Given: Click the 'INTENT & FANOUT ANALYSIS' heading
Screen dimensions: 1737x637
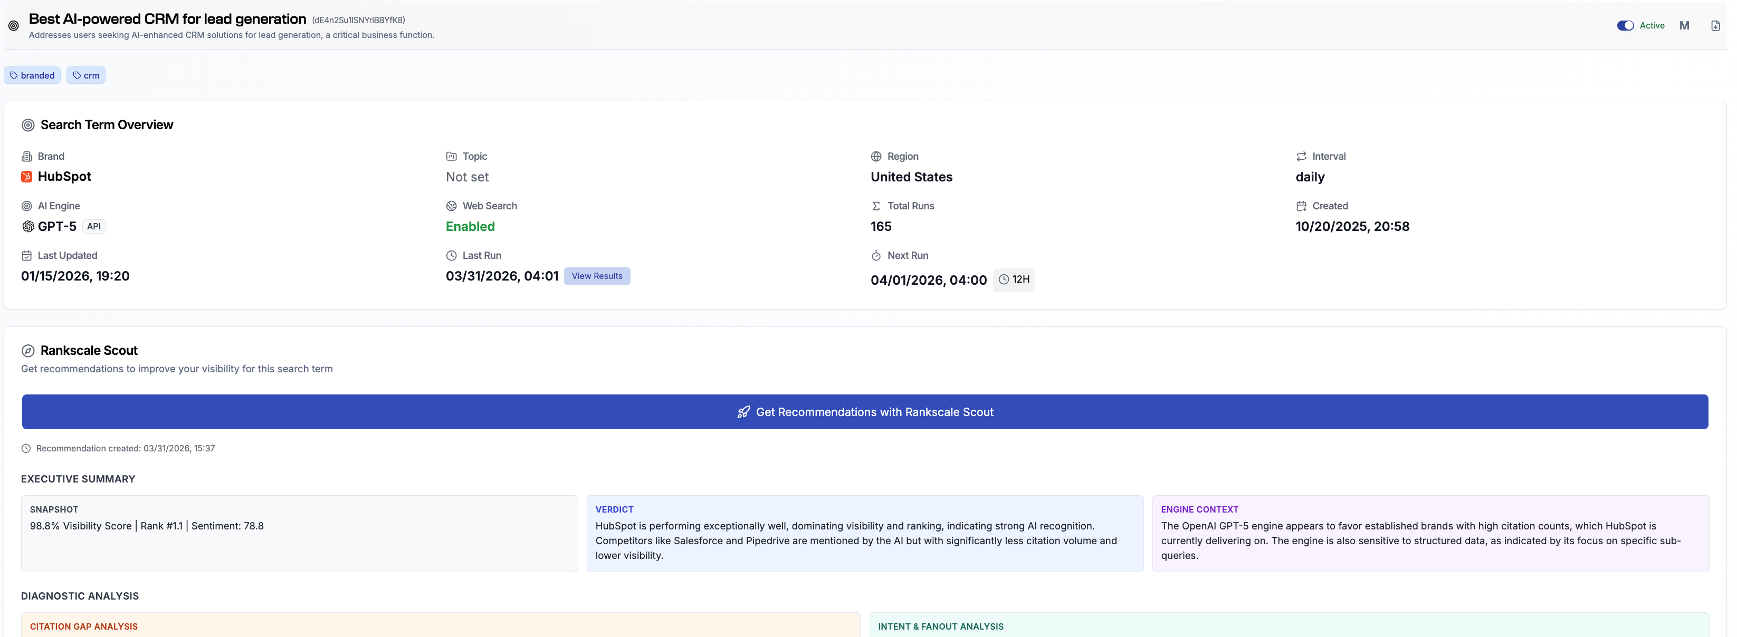Looking at the screenshot, I should pyautogui.click(x=941, y=627).
